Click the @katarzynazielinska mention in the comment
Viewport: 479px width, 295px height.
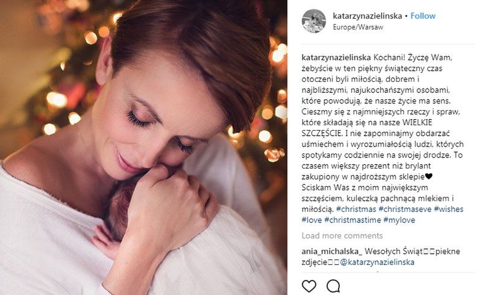click(377, 262)
